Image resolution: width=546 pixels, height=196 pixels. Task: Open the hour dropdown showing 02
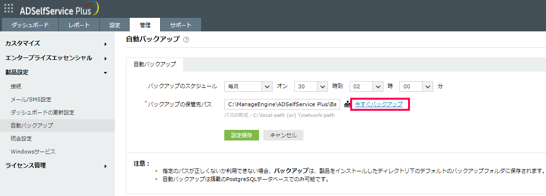366,86
